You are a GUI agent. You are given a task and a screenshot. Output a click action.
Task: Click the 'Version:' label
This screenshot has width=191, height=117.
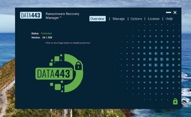(36, 38)
